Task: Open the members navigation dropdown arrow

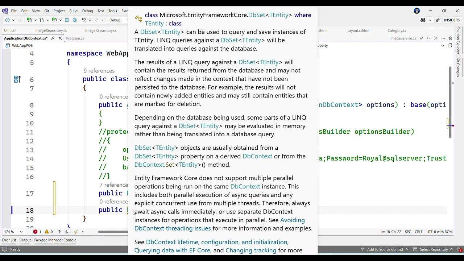Action: coord(443,46)
